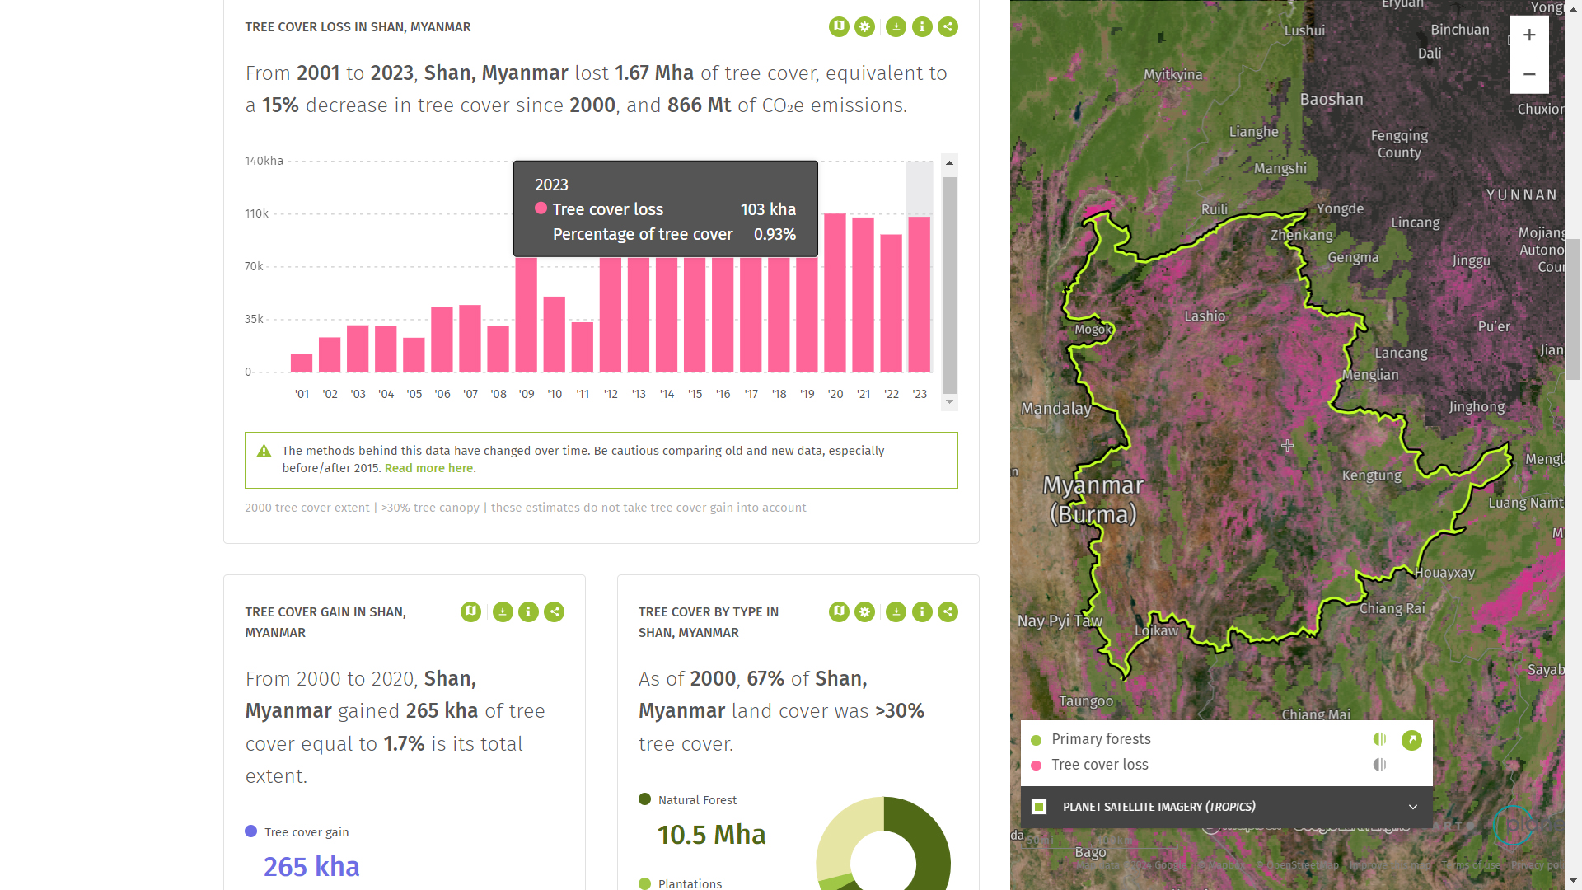Share the Tree Cover By Type widget
The height and width of the screenshot is (890, 1582).
948,611
